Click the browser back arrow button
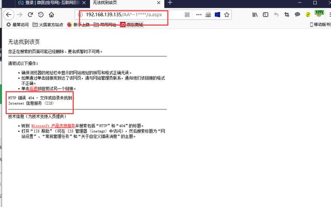This screenshot has width=331, height=207. coord(8,14)
